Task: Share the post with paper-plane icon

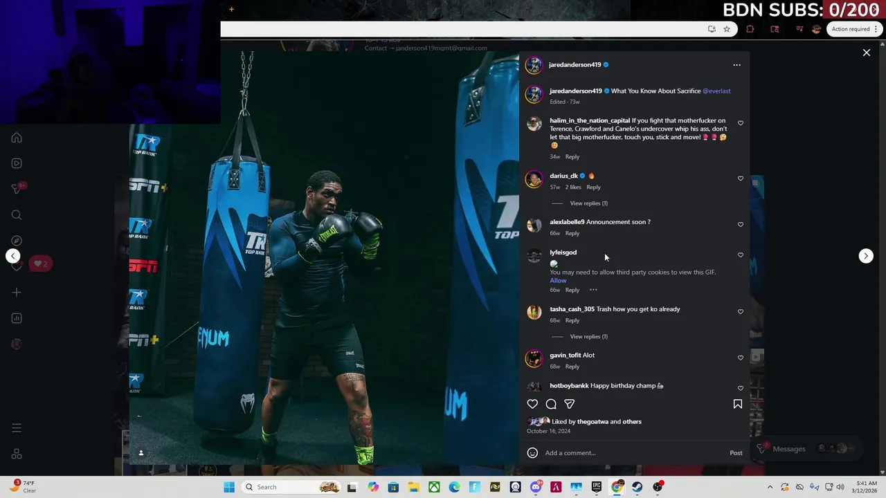Action: coord(569,404)
